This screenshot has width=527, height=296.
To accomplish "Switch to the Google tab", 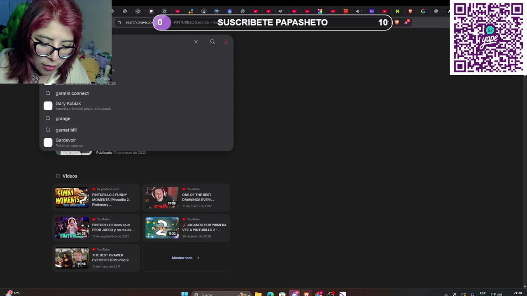I will (423, 11).
